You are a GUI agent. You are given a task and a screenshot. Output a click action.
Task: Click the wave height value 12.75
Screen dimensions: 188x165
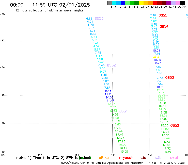click(x=161, y=90)
